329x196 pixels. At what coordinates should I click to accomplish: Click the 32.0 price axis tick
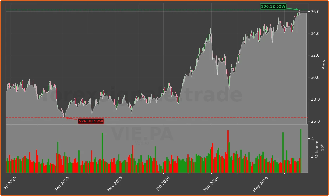315,56
